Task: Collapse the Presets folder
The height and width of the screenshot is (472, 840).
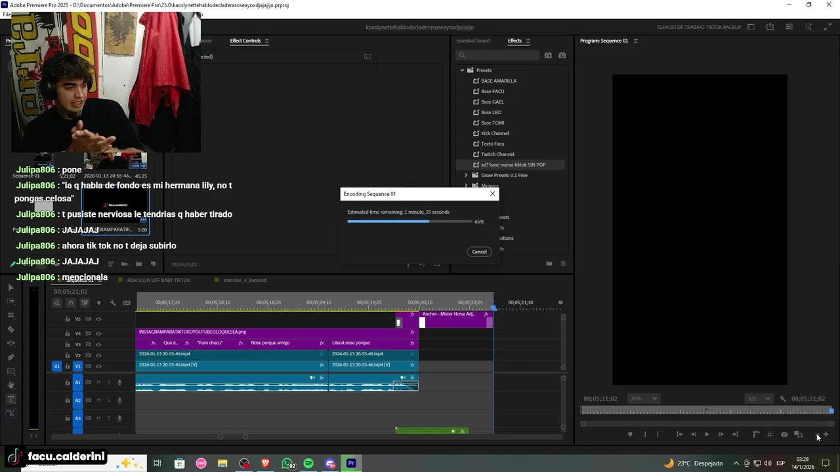Action: coord(462,70)
